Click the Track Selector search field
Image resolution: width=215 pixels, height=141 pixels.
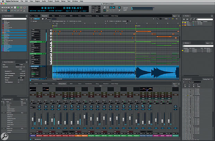tap(14, 19)
